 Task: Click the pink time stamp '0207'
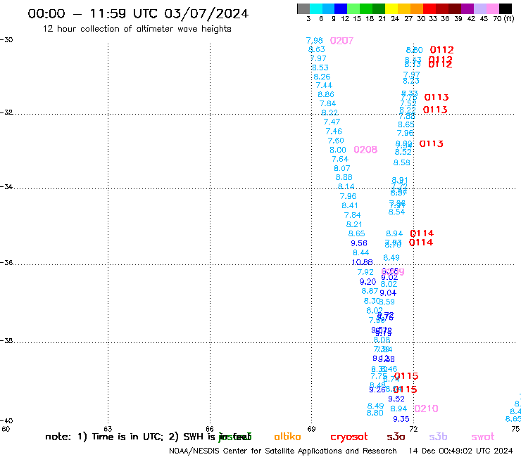[x=341, y=41]
